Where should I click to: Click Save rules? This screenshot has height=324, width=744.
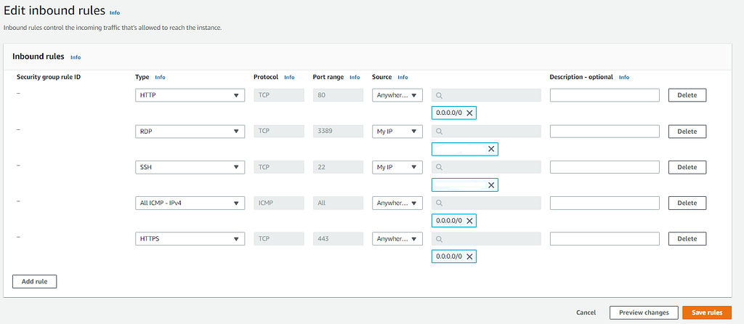[707, 312]
